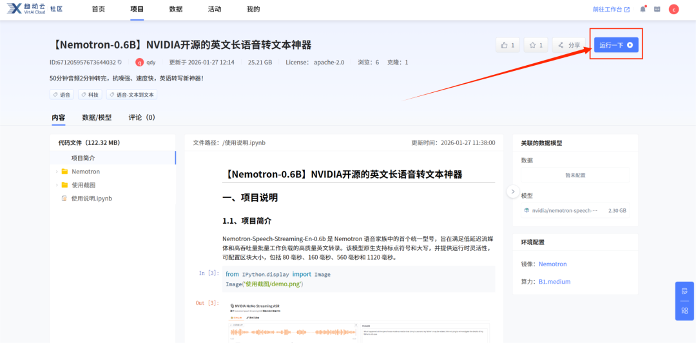Click the model cube icon
The height and width of the screenshot is (343, 696).
[527, 211]
